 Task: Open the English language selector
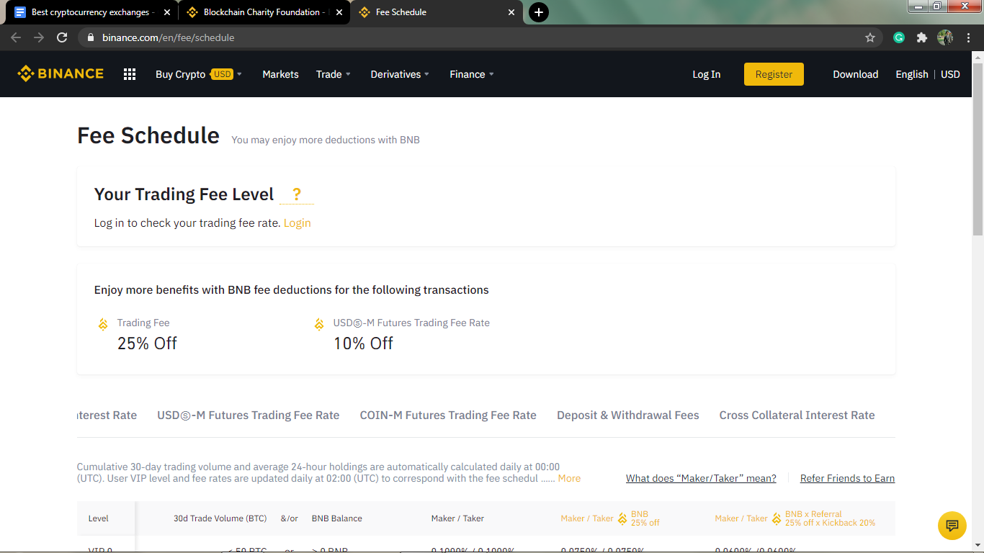tap(912, 74)
